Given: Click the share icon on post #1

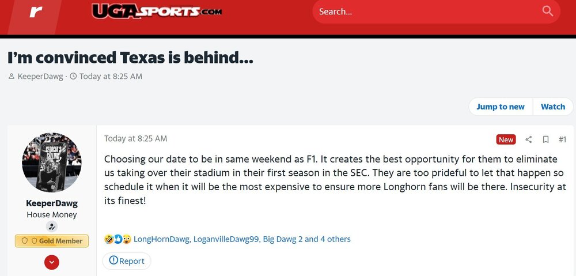Looking at the screenshot, I should [x=529, y=139].
